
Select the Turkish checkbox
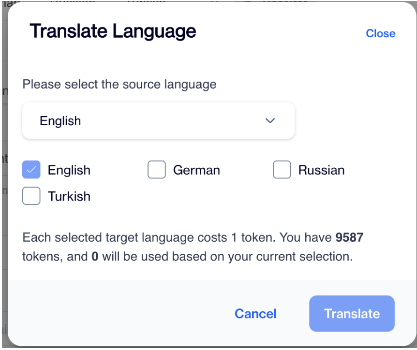tap(31, 196)
